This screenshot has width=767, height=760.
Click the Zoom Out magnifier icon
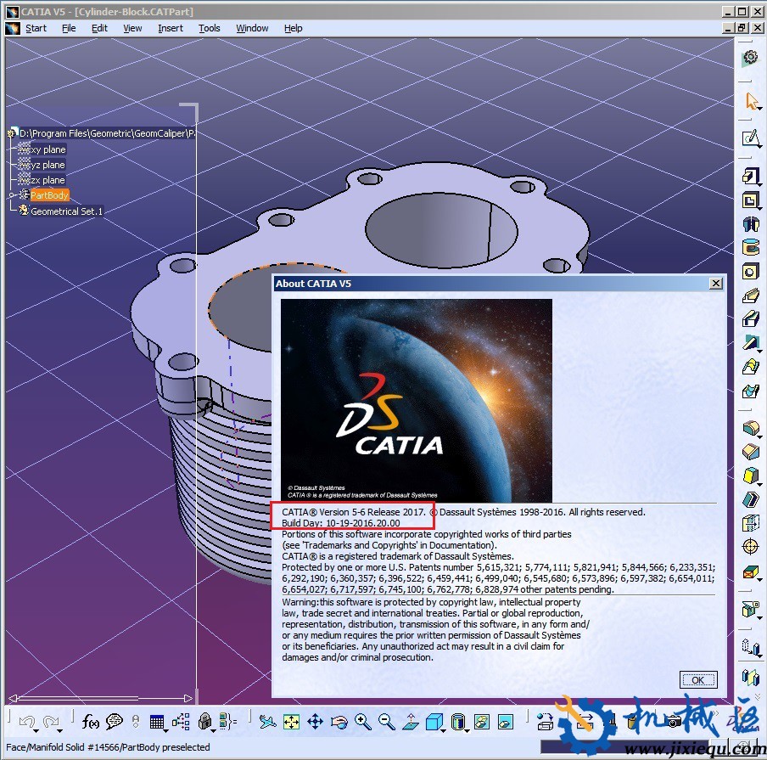coord(383,721)
